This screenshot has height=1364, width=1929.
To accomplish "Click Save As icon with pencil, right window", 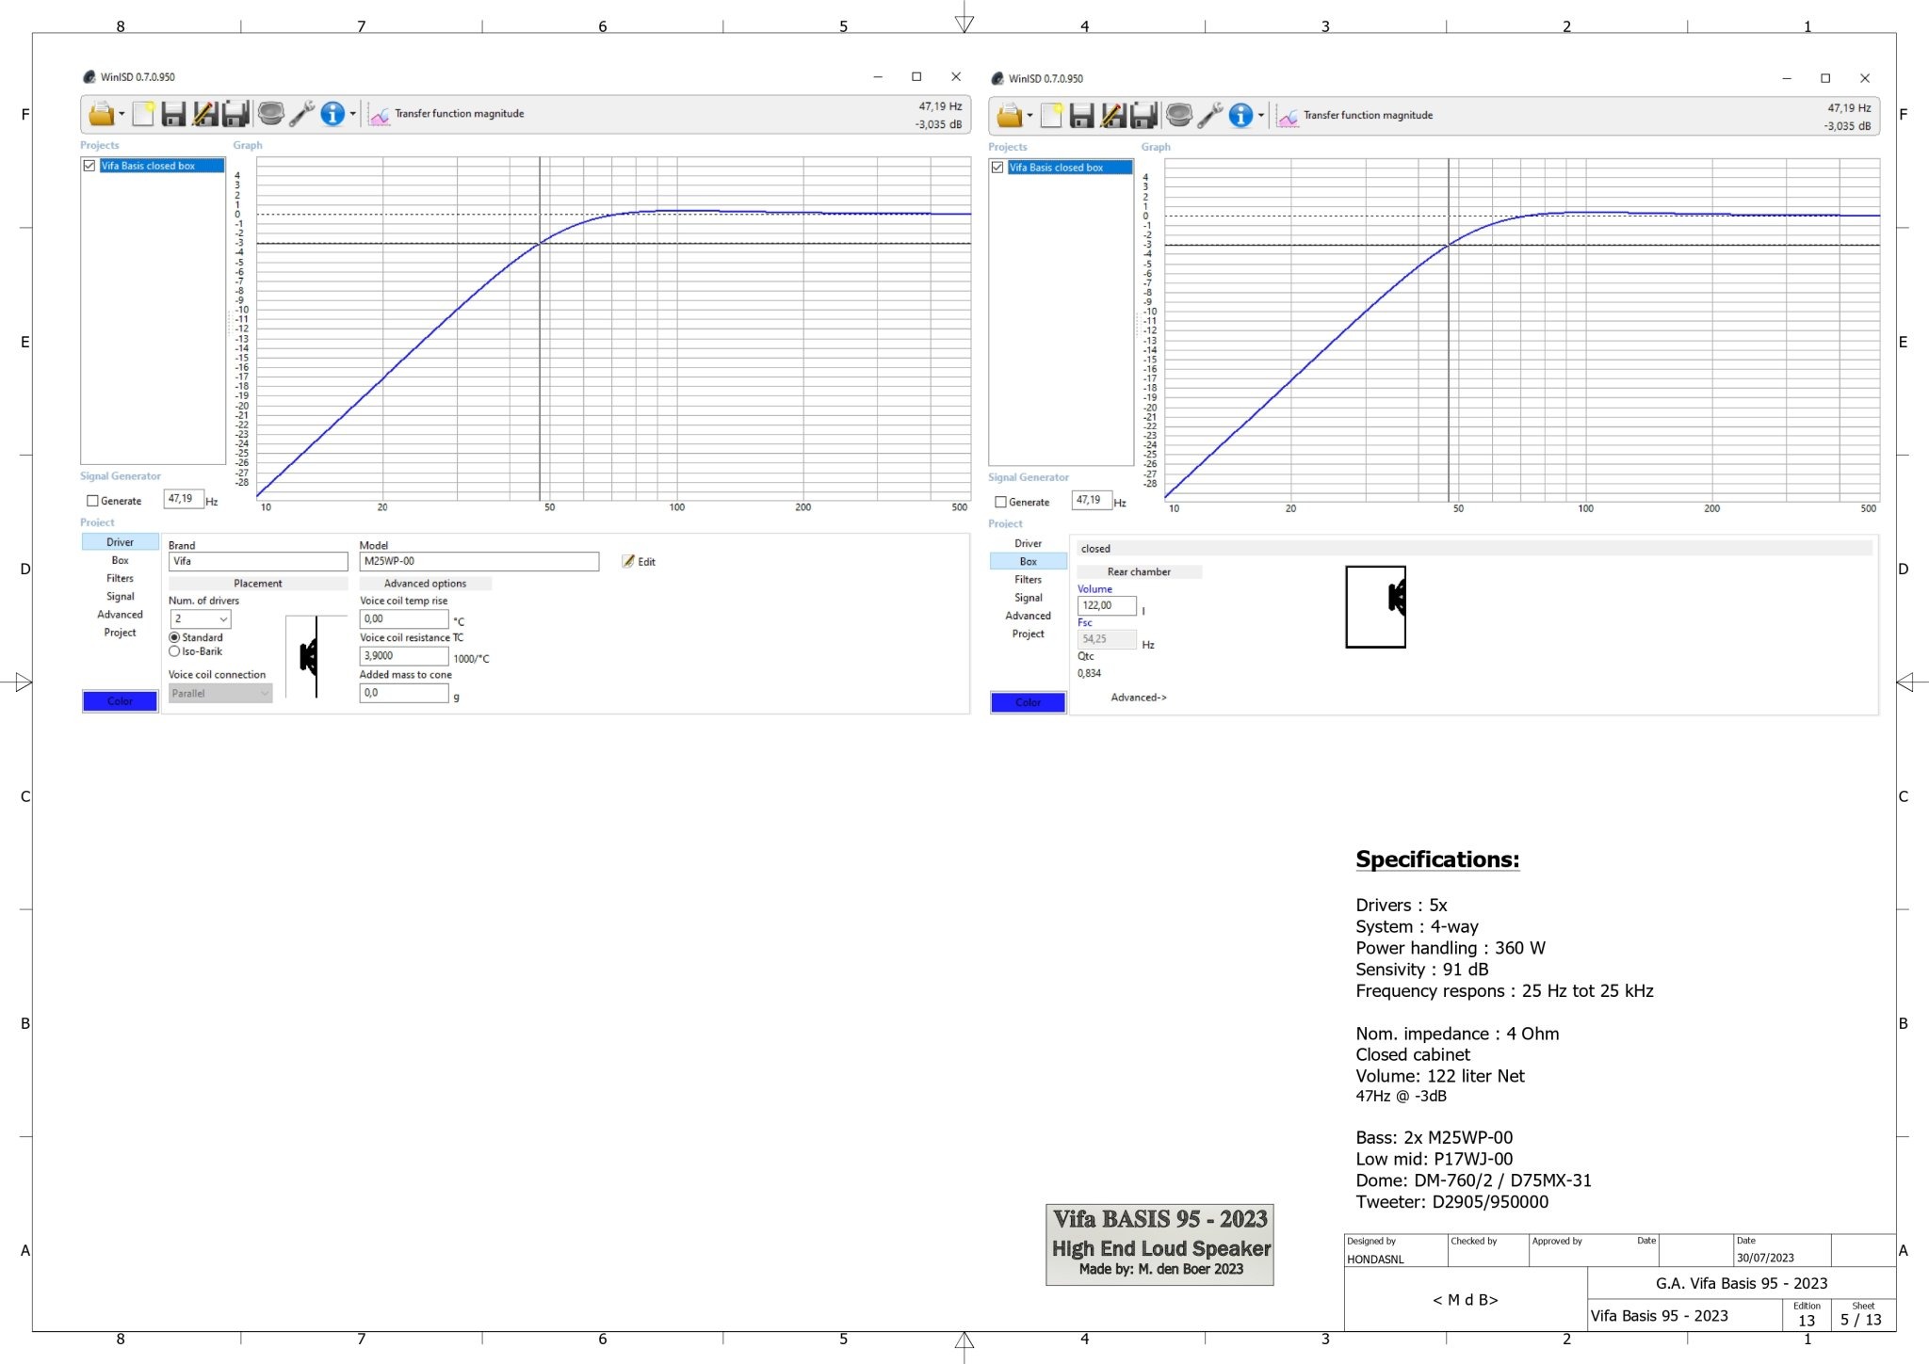I will pyautogui.click(x=1112, y=116).
